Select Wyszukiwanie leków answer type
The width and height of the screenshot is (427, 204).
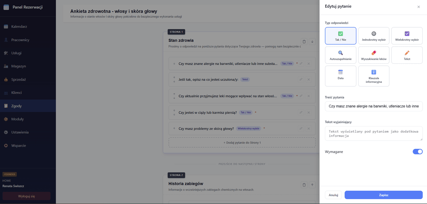point(373,55)
